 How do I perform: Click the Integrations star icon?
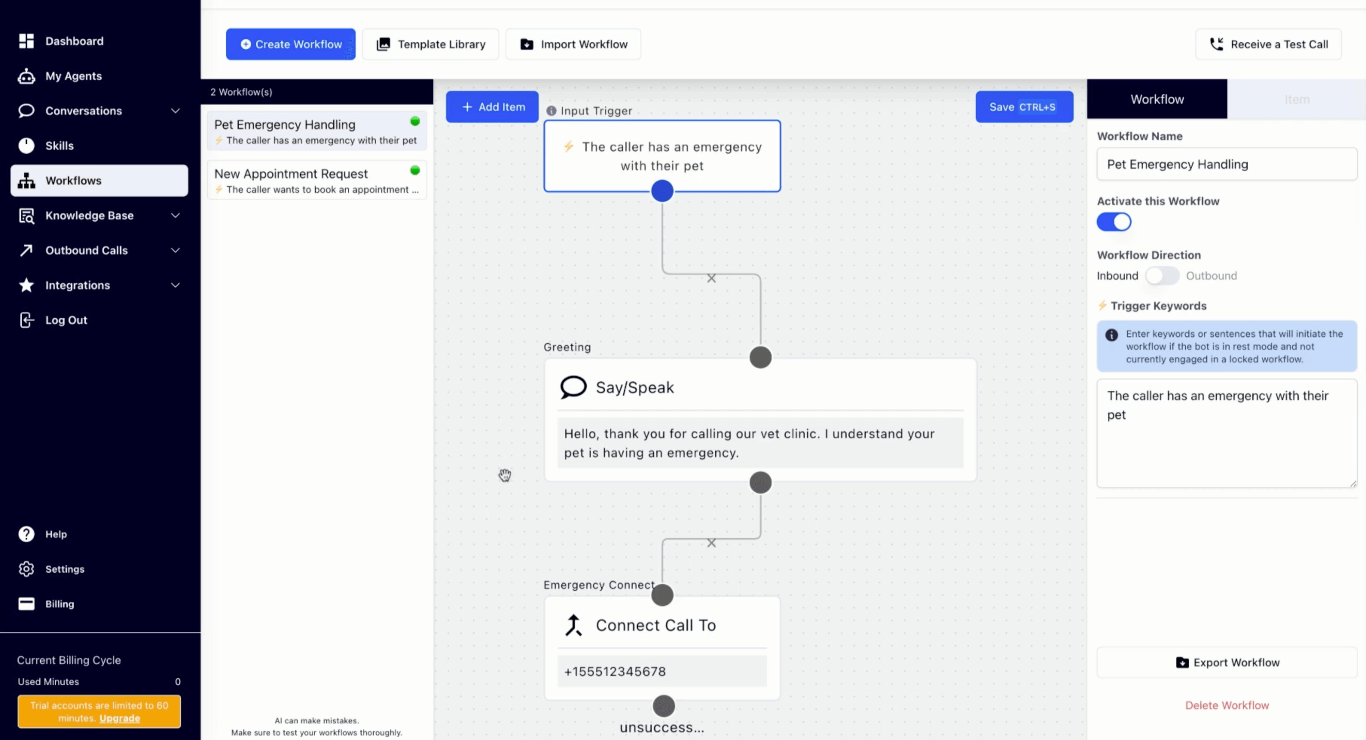point(26,285)
